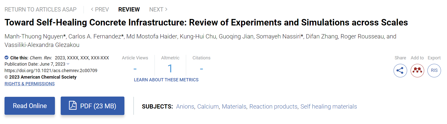
Task: Download the PDF (23 MB)
Action: (93, 106)
